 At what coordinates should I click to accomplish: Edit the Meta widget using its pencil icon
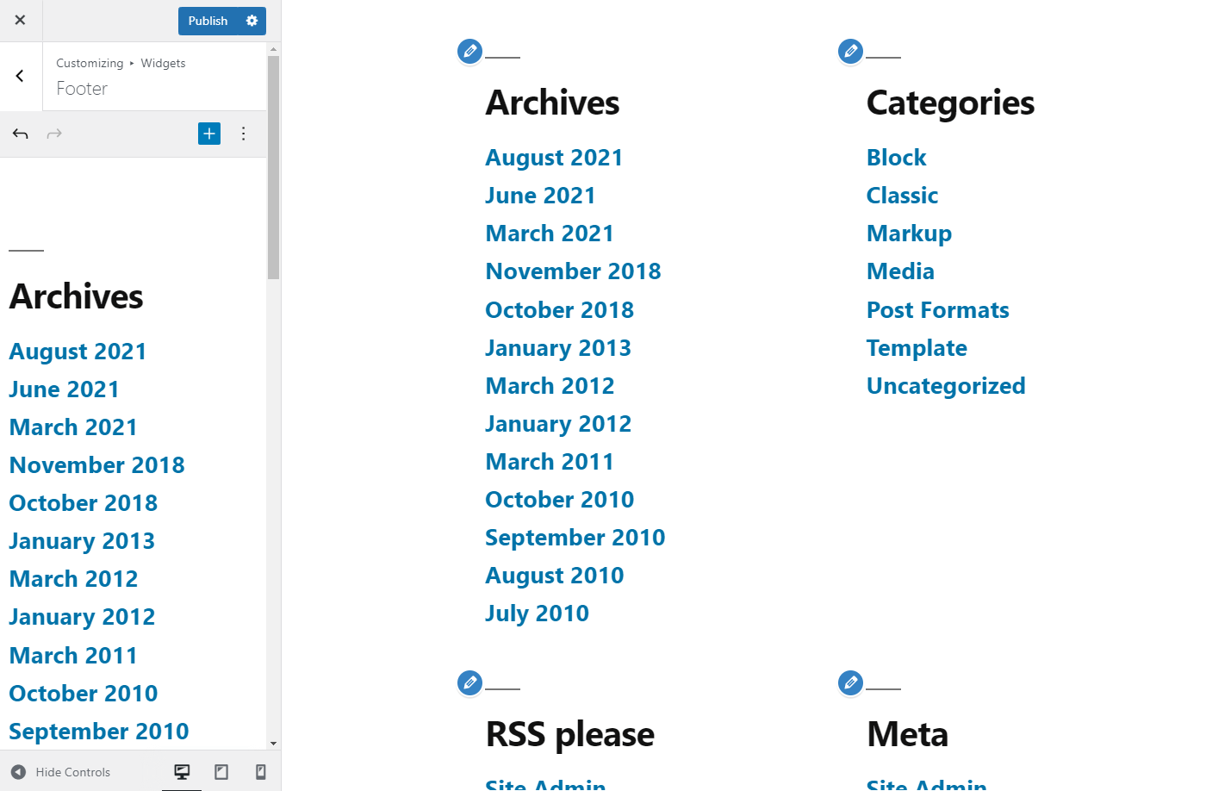pyautogui.click(x=850, y=682)
